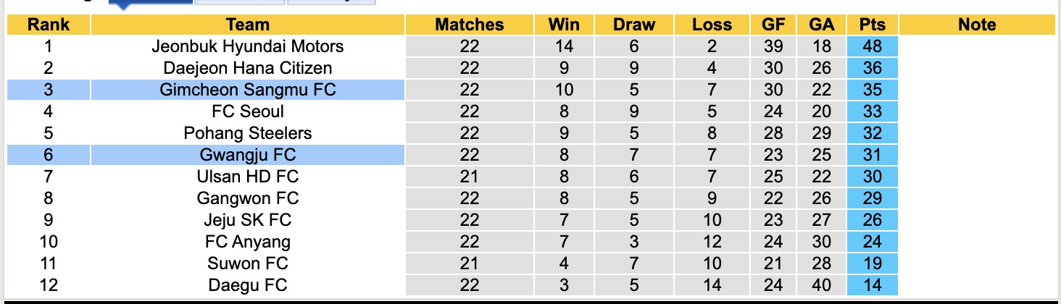Click the Note column header

point(977,25)
